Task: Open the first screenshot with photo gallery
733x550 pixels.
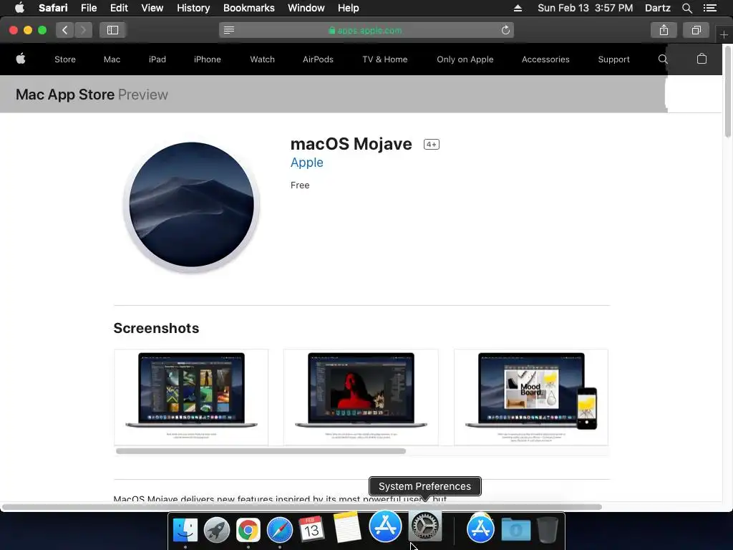Action: click(x=191, y=397)
